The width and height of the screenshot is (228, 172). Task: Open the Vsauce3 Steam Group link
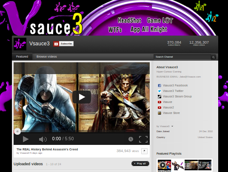[177, 97]
